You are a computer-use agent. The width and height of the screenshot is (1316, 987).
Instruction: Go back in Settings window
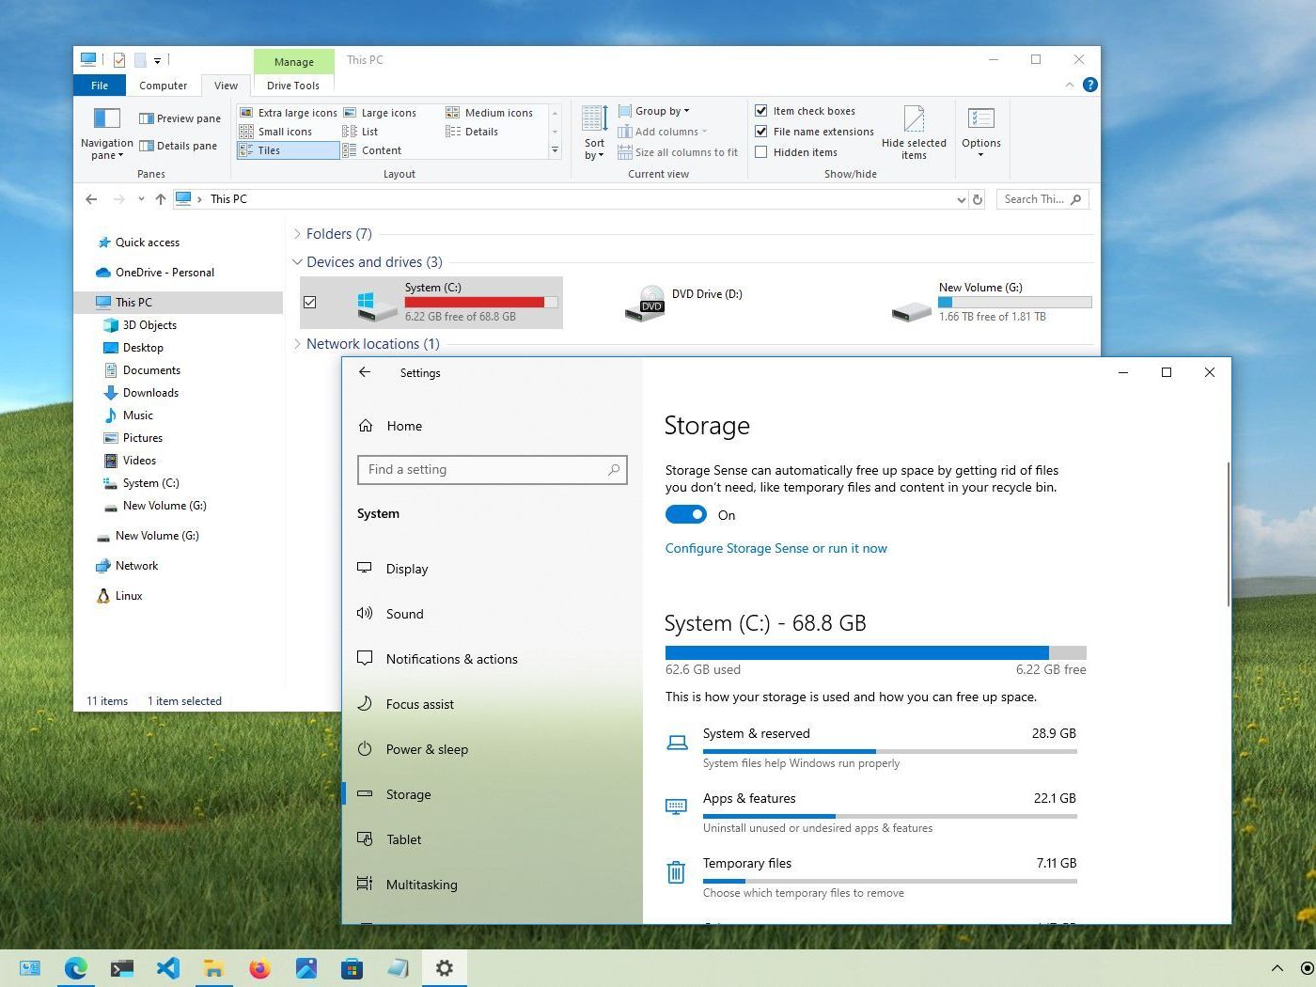(365, 372)
